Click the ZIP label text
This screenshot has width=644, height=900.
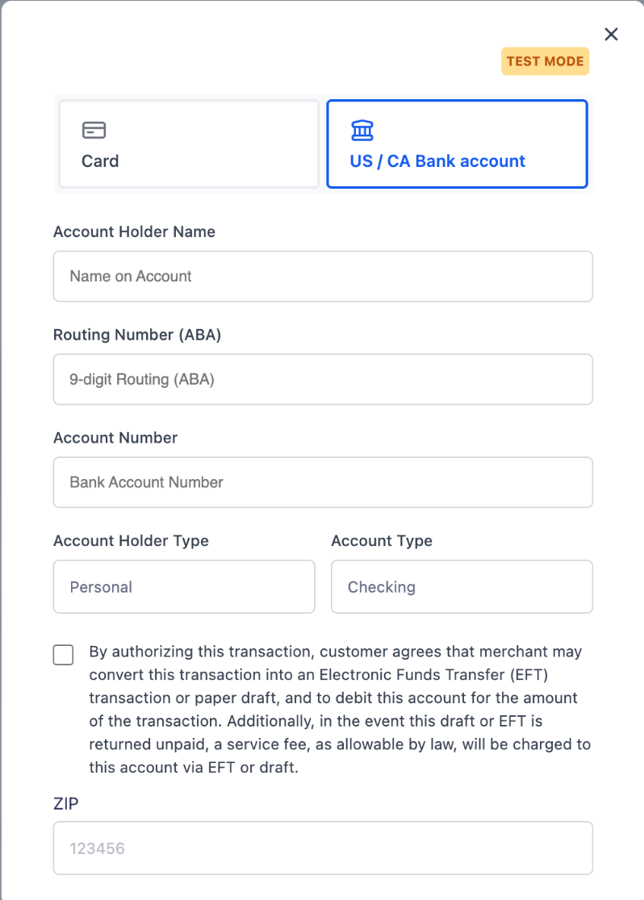pos(66,803)
